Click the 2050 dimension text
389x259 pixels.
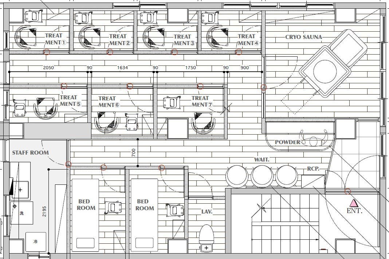[48, 68]
